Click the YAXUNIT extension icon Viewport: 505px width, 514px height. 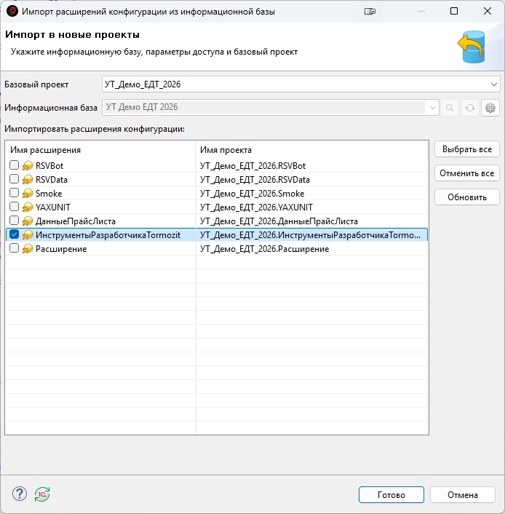[x=28, y=207]
